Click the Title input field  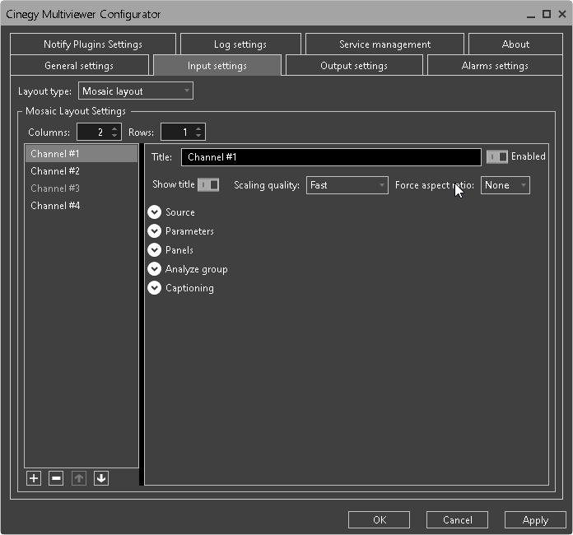coord(331,157)
